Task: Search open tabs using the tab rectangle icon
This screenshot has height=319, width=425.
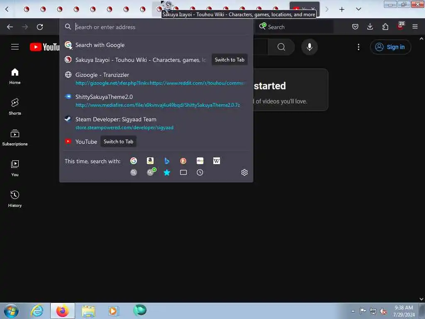Action: pos(183,172)
